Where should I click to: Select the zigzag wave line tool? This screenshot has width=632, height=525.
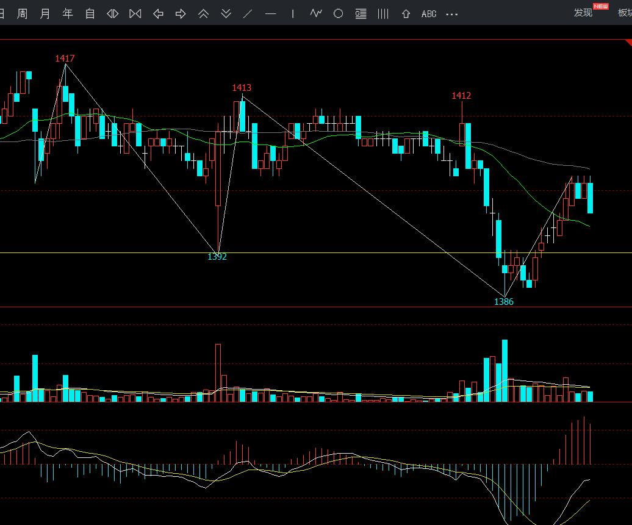[x=315, y=13]
